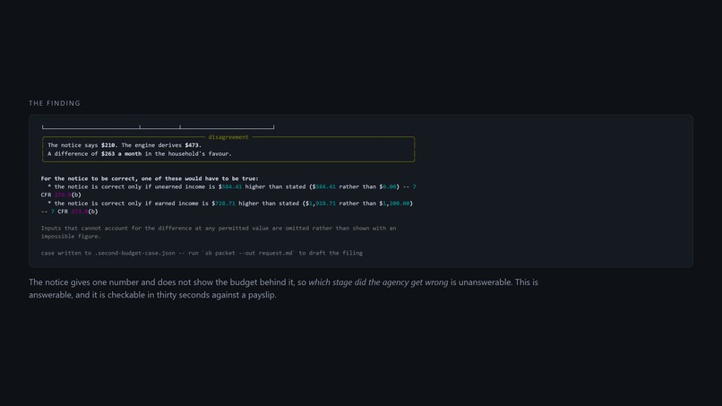The width and height of the screenshot is (722, 406).
Task: Click 'Inputs that cannot account for the difference' note
Action: click(x=219, y=232)
